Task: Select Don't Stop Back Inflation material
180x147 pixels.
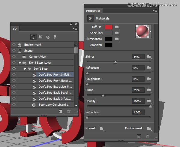Action: click(45, 98)
